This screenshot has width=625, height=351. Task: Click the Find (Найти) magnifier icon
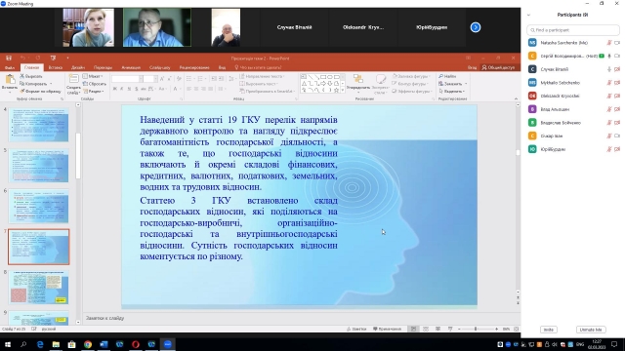tap(440, 76)
